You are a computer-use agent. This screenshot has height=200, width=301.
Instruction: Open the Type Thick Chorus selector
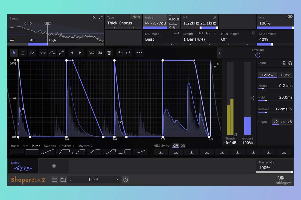pos(120,23)
